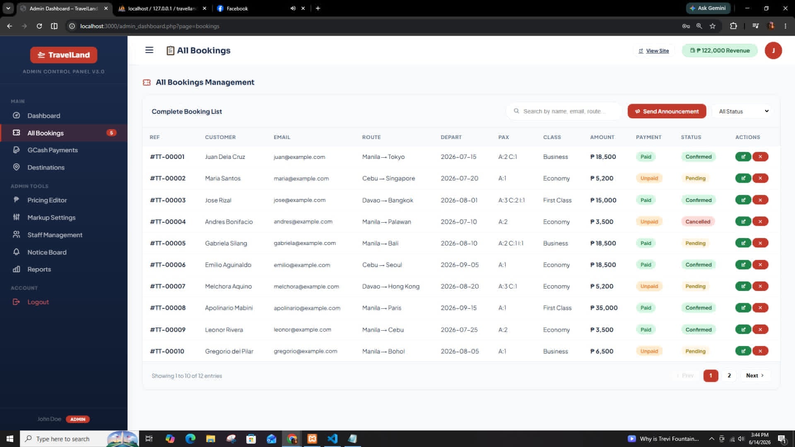Viewport: 795px width, 447px height.
Task: Click the Ask Gemini button
Action: tap(708, 8)
